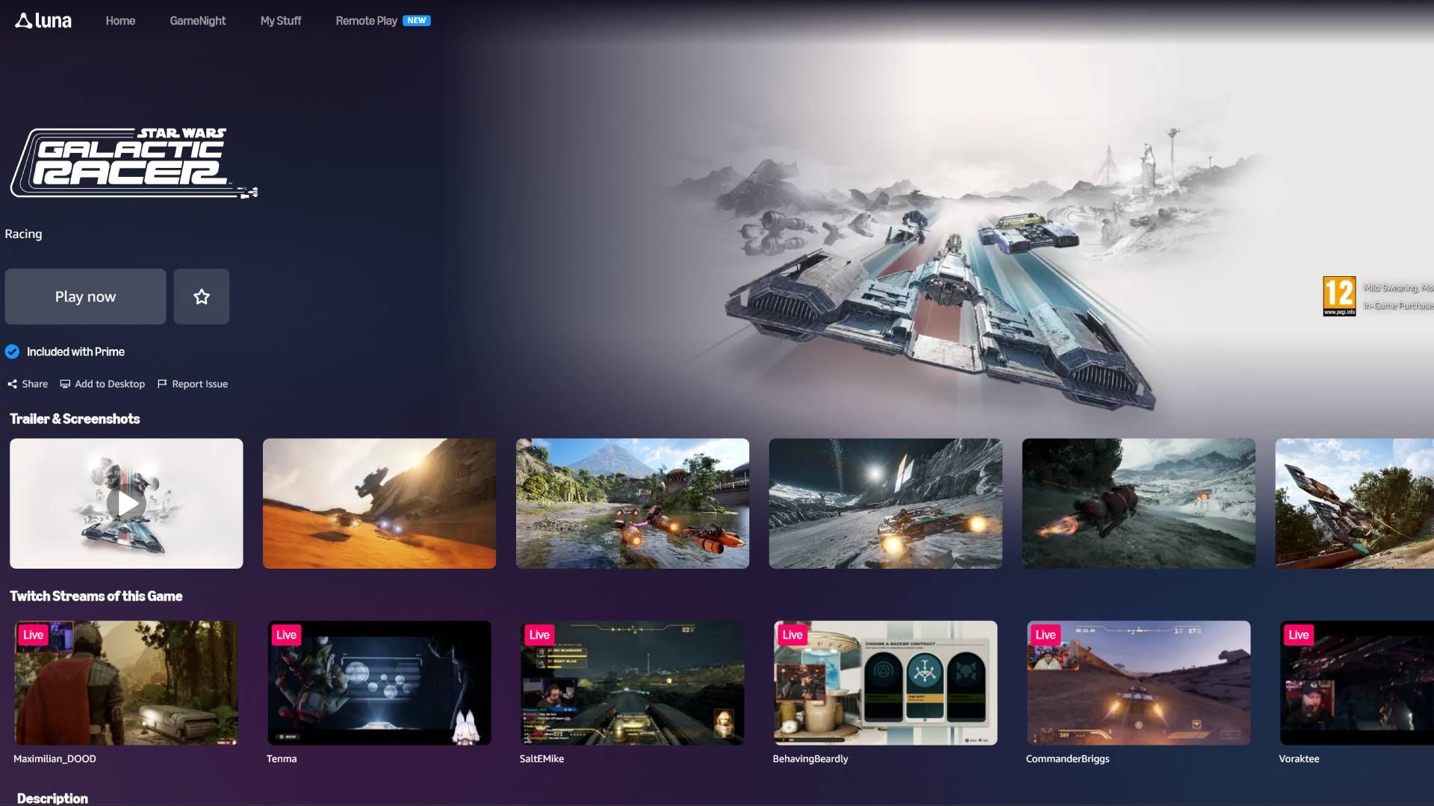Open the Home tab
Image resolution: width=1434 pixels, height=806 pixels.
pyautogui.click(x=120, y=21)
